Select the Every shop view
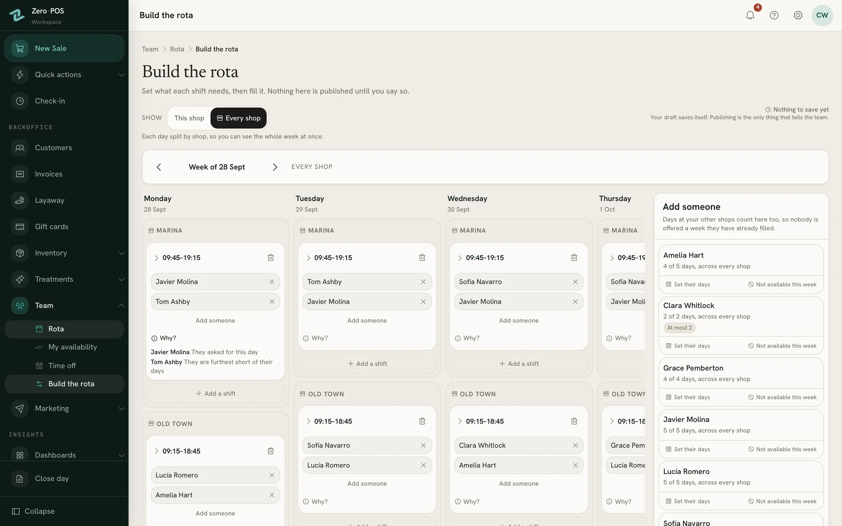 (x=238, y=118)
